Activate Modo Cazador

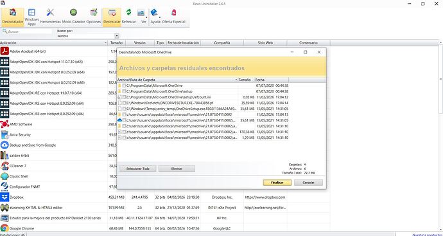(73, 17)
